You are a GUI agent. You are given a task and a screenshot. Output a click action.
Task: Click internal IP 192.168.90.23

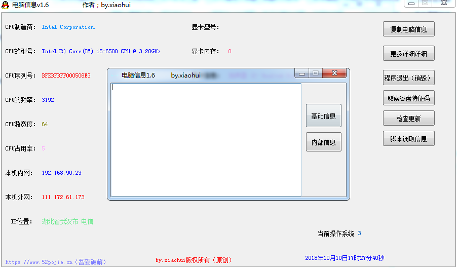(x=61, y=173)
